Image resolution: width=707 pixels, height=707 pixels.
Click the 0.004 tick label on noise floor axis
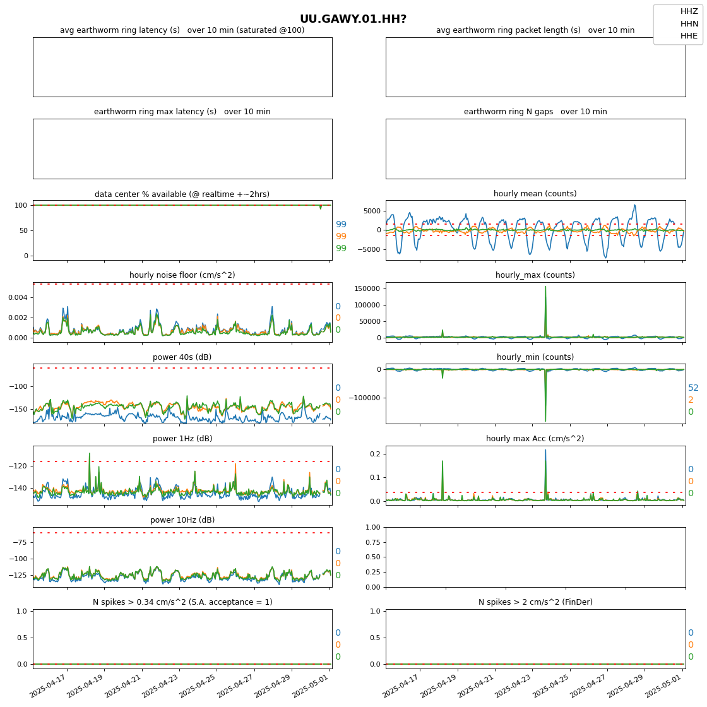(18, 297)
